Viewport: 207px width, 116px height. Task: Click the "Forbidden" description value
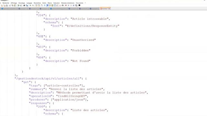(81, 50)
